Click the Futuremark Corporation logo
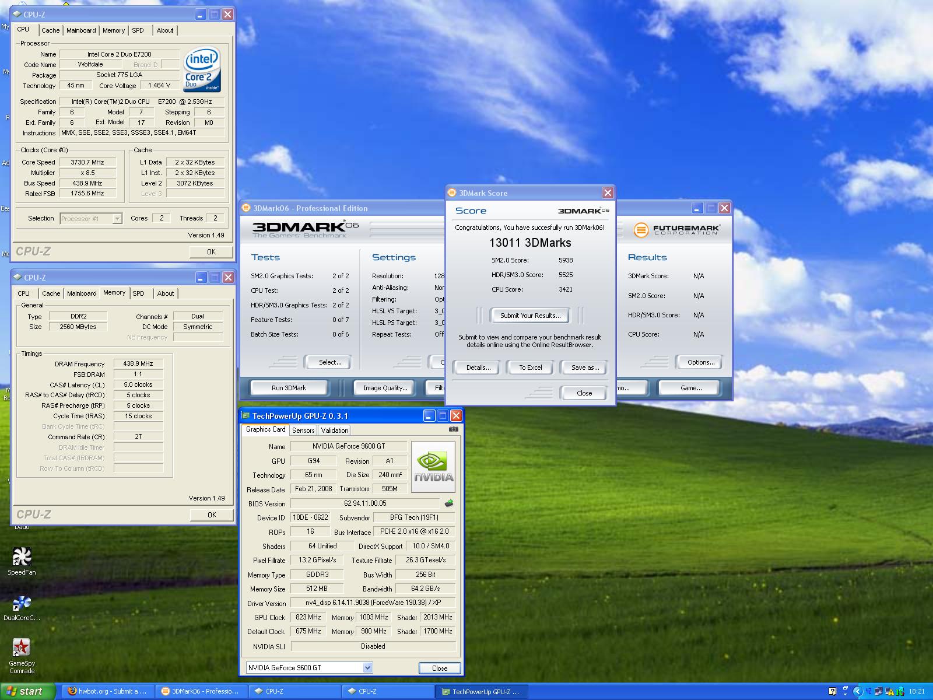The width and height of the screenshot is (933, 700). (x=677, y=230)
